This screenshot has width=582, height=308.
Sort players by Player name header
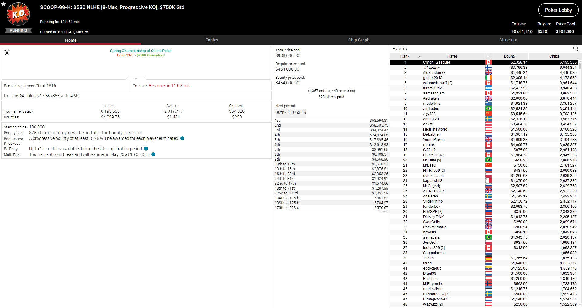(452, 56)
